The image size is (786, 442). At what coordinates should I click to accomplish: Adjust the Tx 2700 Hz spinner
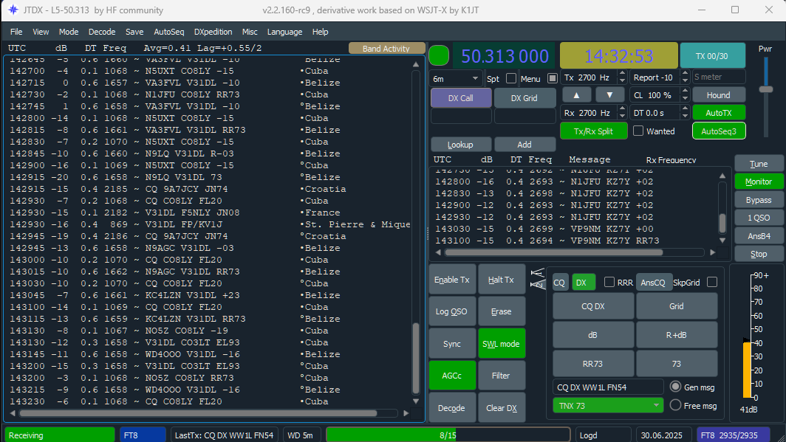click(x=594, y=77)
